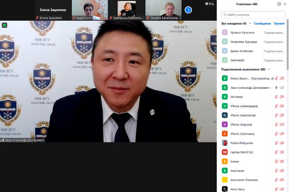
Task: Click Хван Александр Дмитриевич's microphone icon
Action: point(276,88)
